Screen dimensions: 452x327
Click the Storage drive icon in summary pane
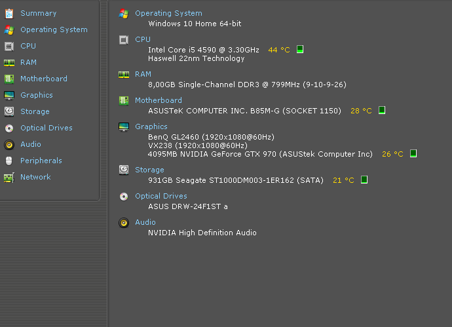pyautogui.click(x=124, y=170)
